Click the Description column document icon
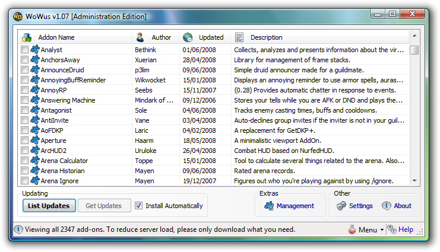Screen dimensions: 440x252 (239, 37)
